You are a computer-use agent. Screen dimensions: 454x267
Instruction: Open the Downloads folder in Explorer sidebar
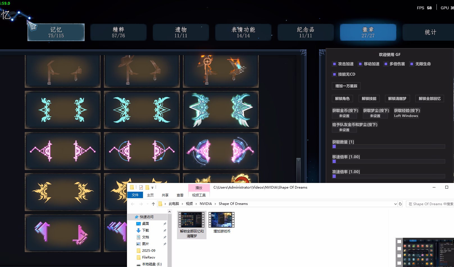146,230
